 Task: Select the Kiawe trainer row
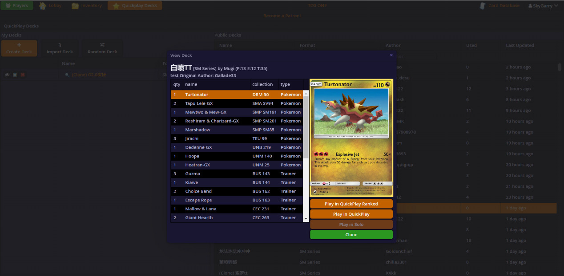[237, 182]
